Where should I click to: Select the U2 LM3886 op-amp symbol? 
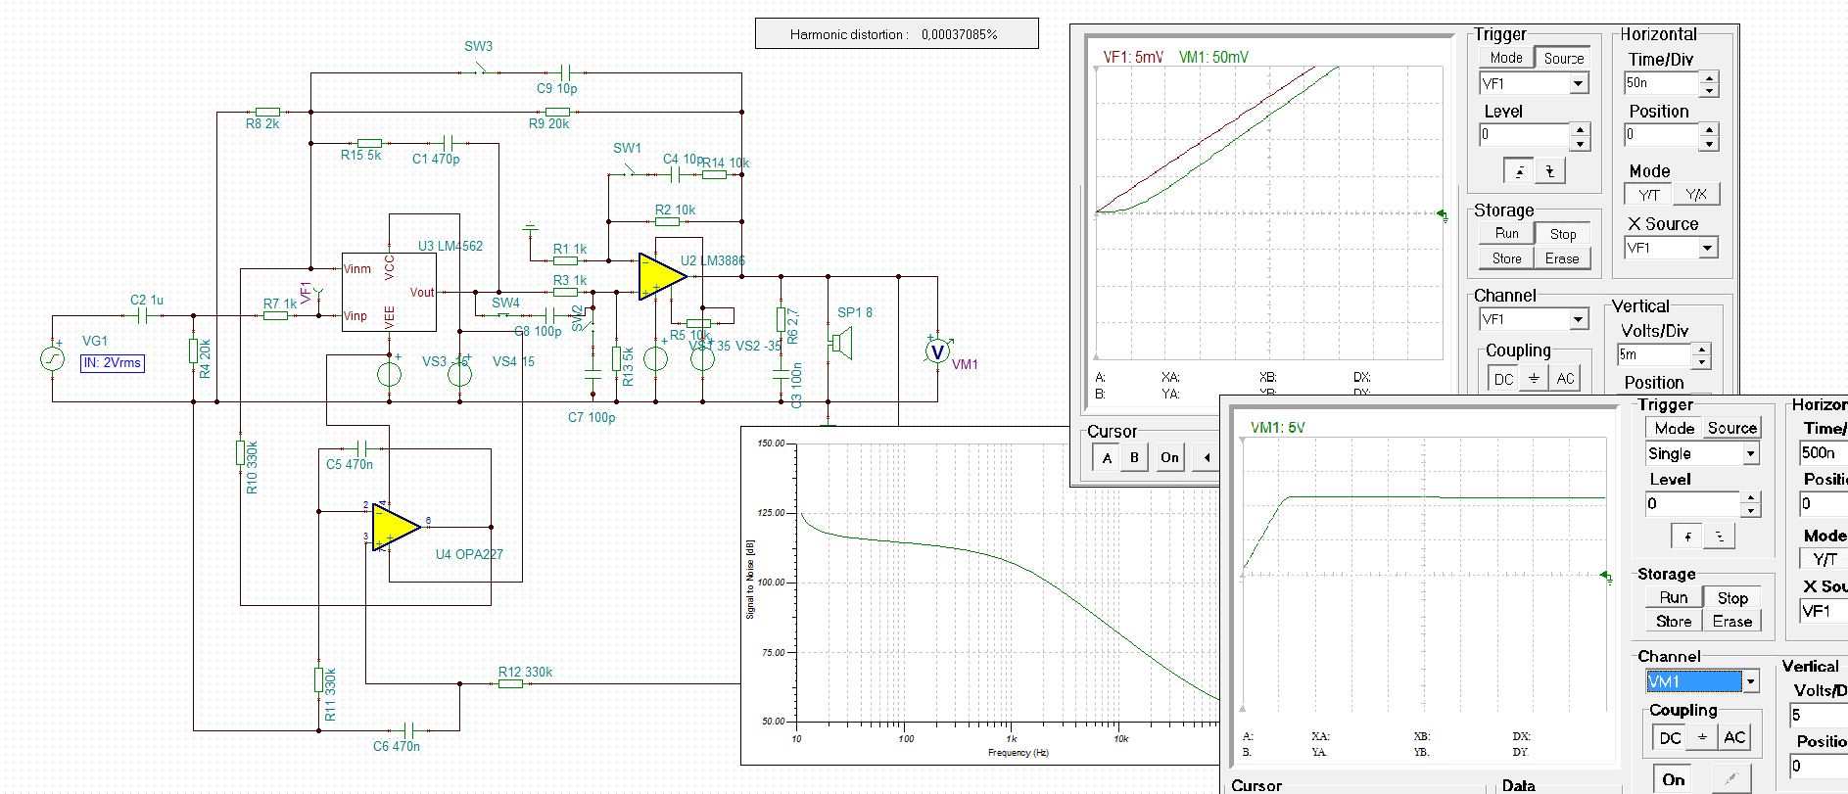(662, 277)
